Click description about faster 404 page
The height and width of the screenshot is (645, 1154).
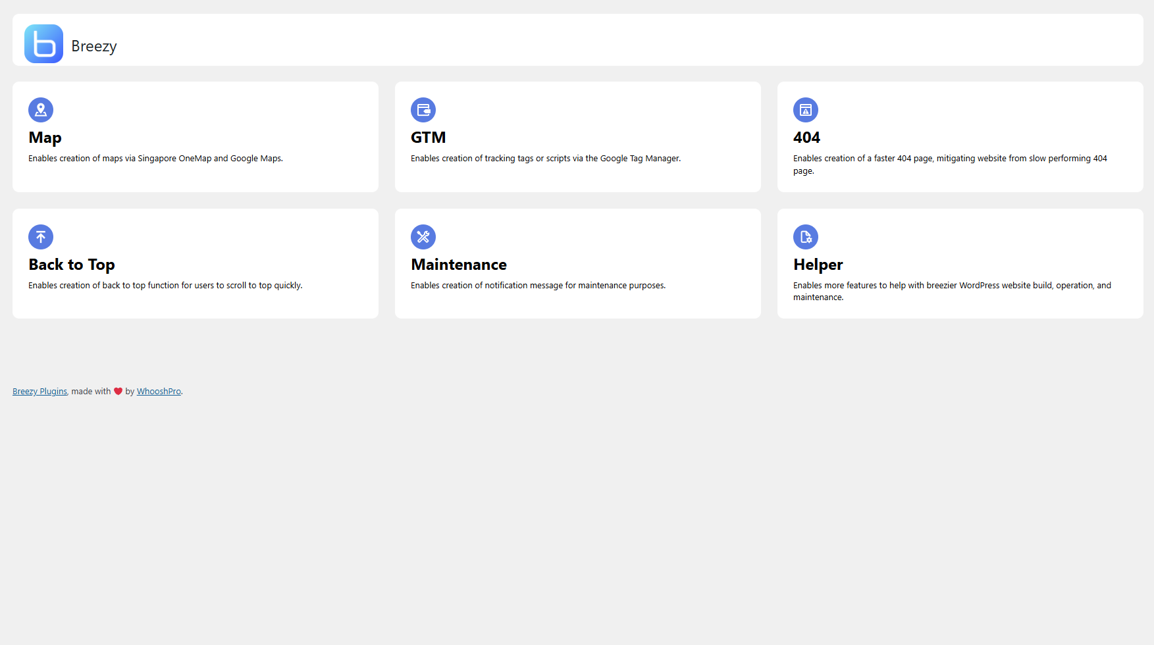click(x=950, y=165)
